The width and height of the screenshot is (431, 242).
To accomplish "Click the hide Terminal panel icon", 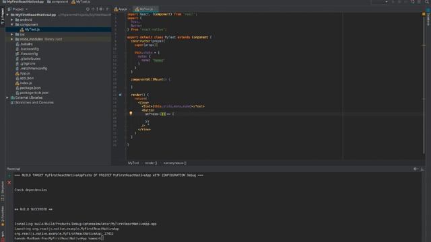I will click(x=422, y=169).
